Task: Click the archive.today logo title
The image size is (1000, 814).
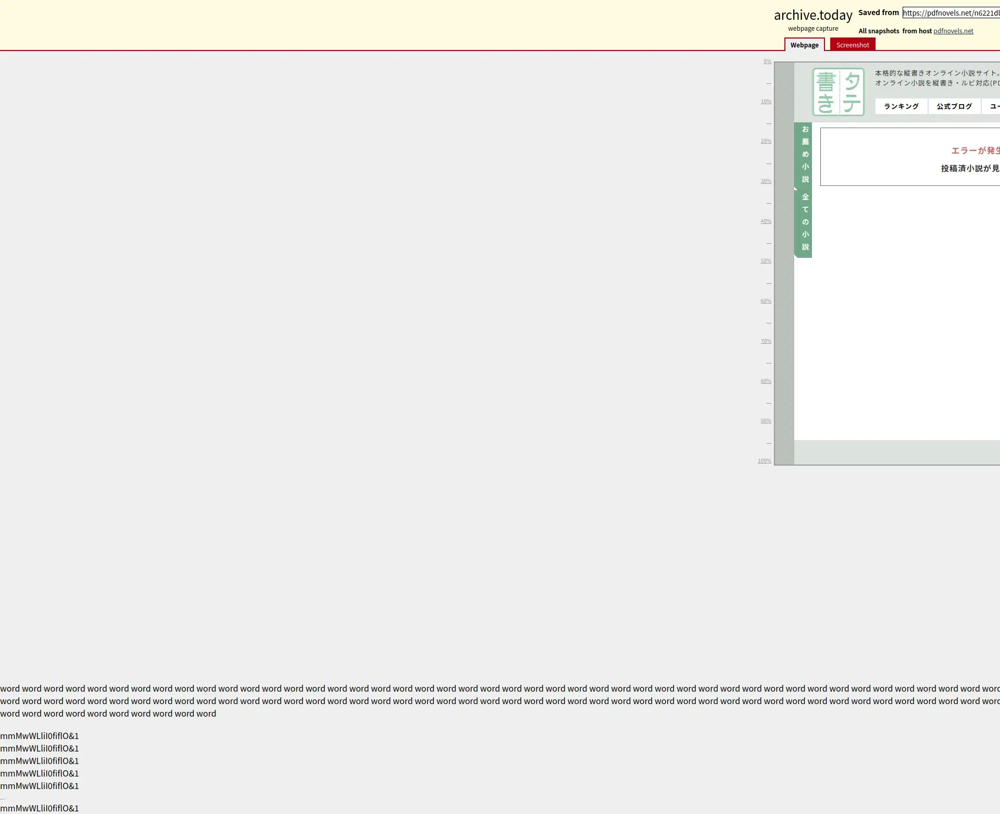Action: coord(813,15)
